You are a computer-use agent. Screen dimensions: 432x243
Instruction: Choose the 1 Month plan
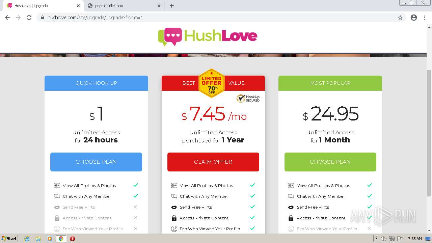tap(330, 162)
